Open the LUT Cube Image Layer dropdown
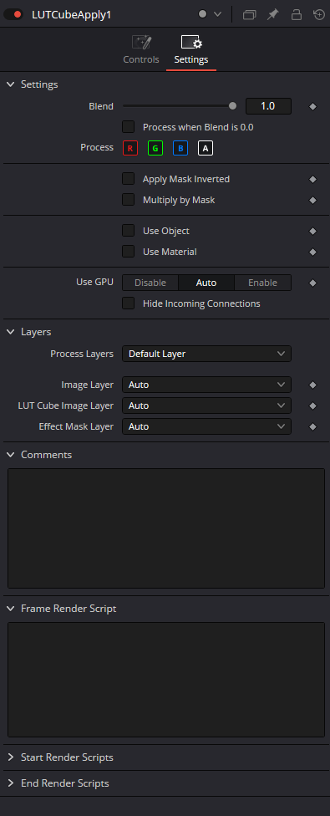Viewport: 330px width, 816px height. [x=206, y=406]
